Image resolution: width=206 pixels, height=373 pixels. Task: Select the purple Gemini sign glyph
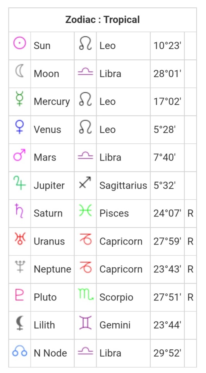tap(85, 322)
